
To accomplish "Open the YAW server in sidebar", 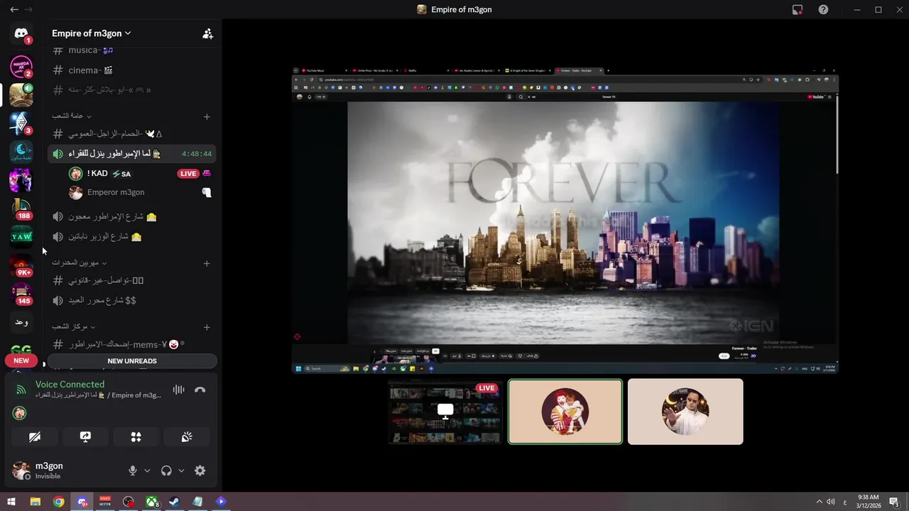I will coord(21,236).
